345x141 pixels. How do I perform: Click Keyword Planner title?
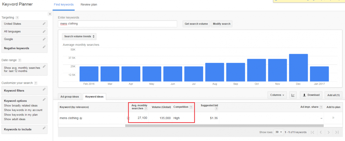[17, 4]
